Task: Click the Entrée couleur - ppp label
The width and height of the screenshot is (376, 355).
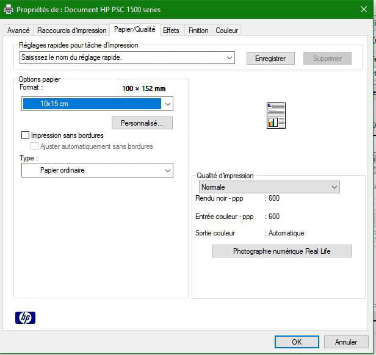Action: pos(225,217)
